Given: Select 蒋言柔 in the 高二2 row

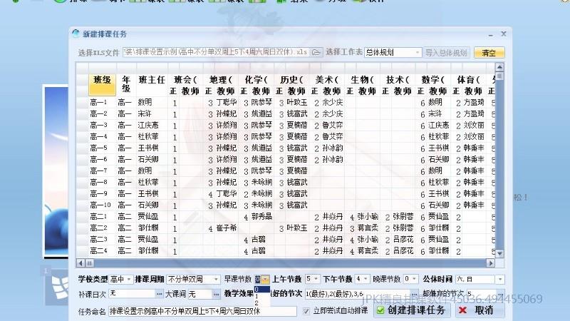Looking at the screenshot, I should pyautogui.click(x=368, y=228).
